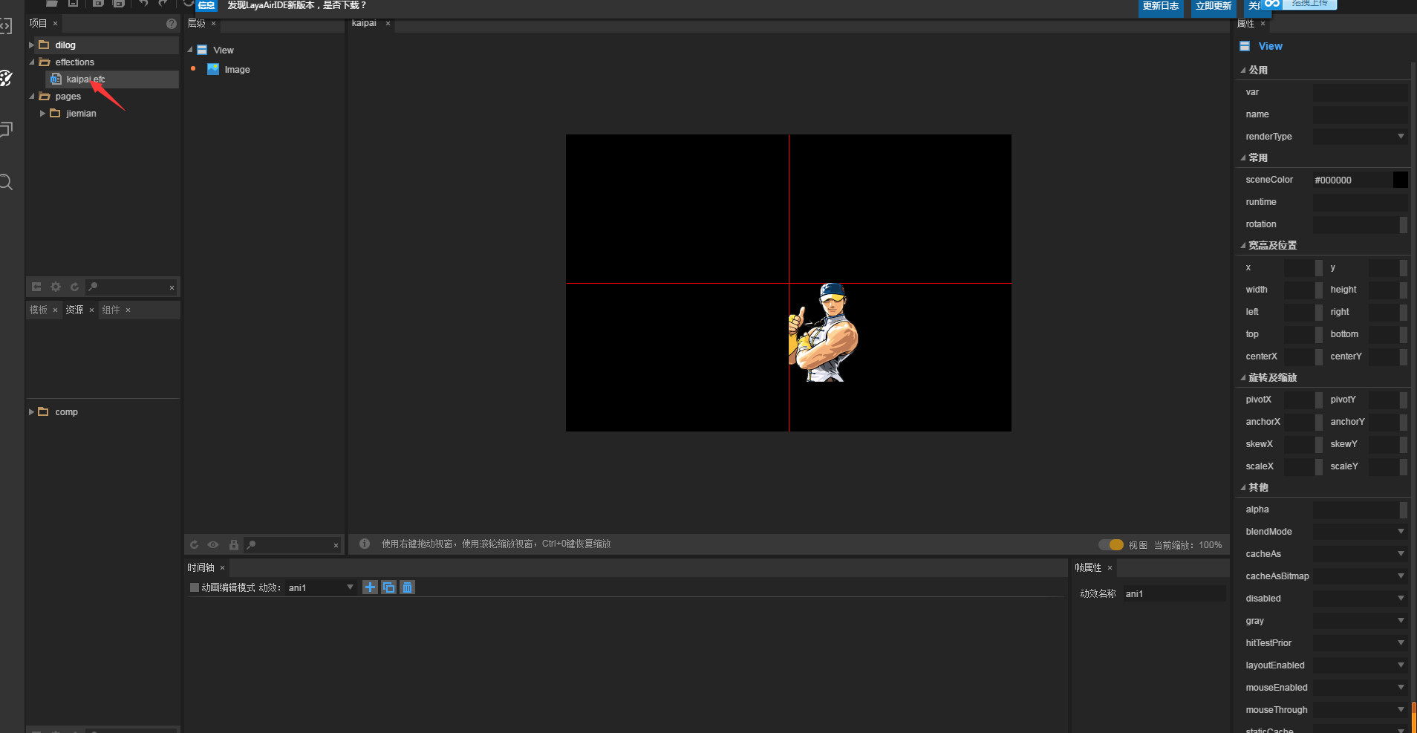Click the help question mark in project panel
This screenshot has height=733, width=1417.
pos(172,24)
